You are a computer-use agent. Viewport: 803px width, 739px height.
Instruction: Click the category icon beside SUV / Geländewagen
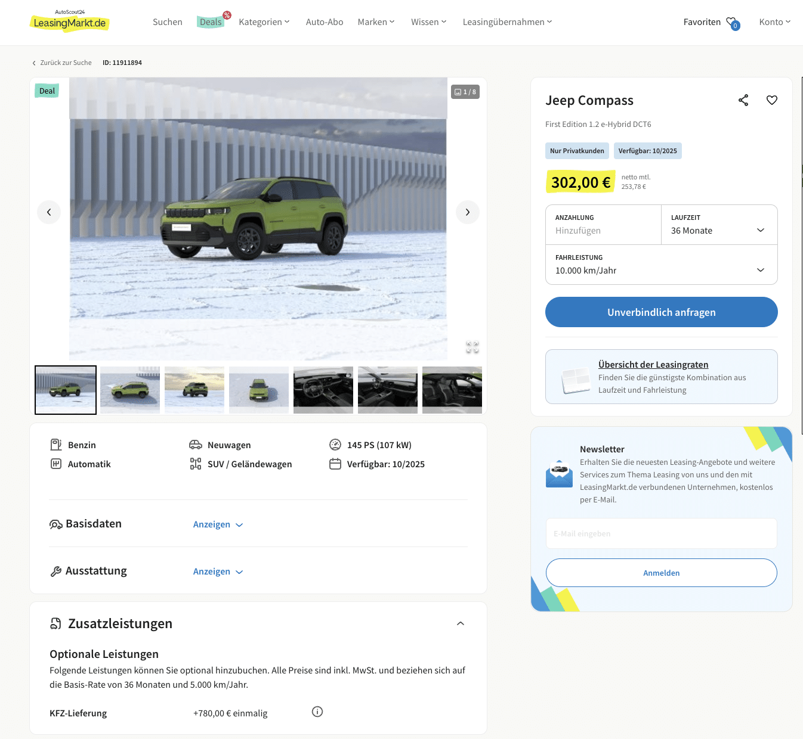click(x=196, y=464)
